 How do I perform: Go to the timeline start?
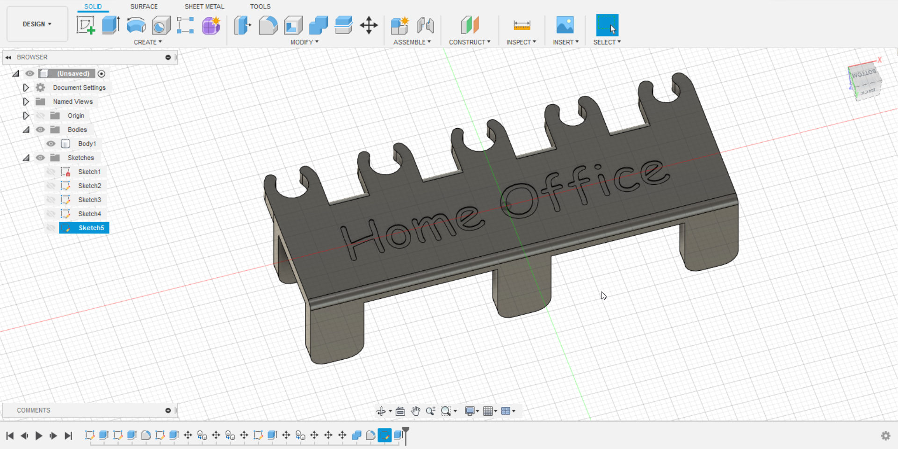tap(10, 436)
